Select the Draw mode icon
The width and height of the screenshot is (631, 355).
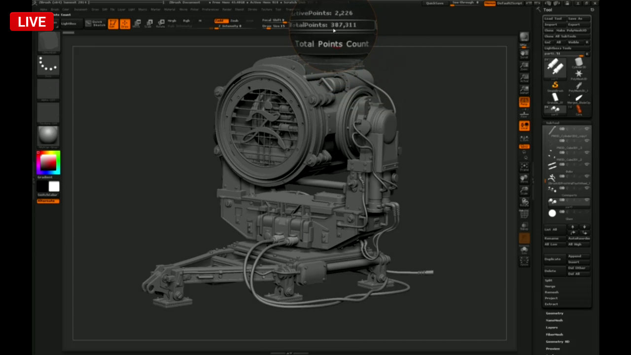[125, 24]
